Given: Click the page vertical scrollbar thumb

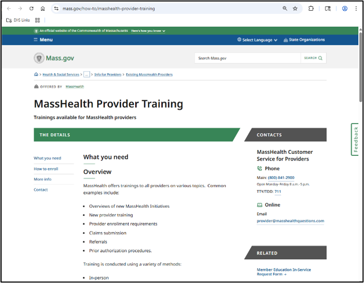Looking at the screenshot, I should (x=360, y=67).
